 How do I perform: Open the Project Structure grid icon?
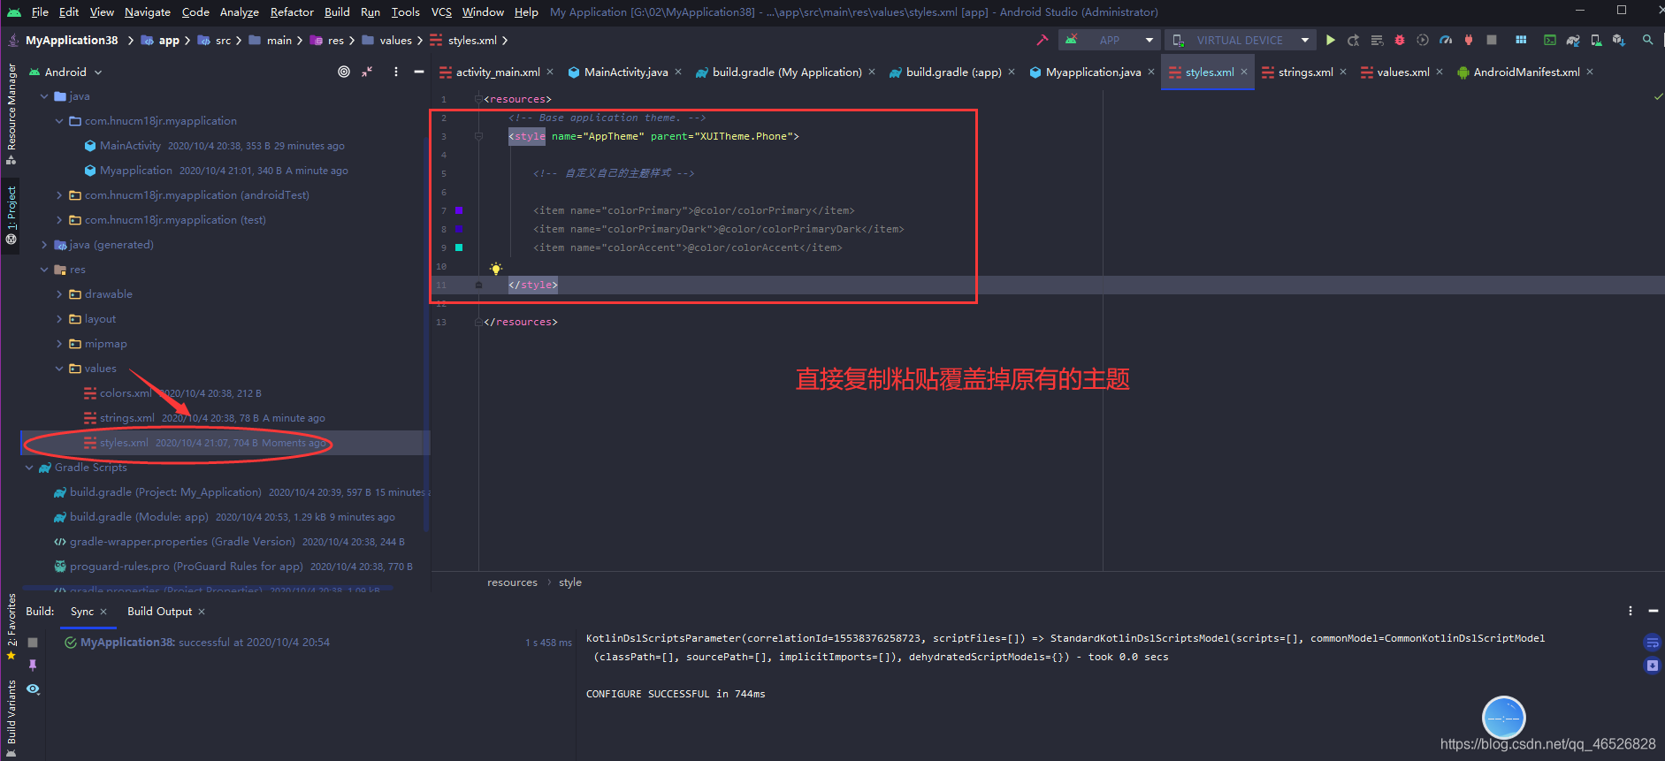click(x=1521, y=40)
